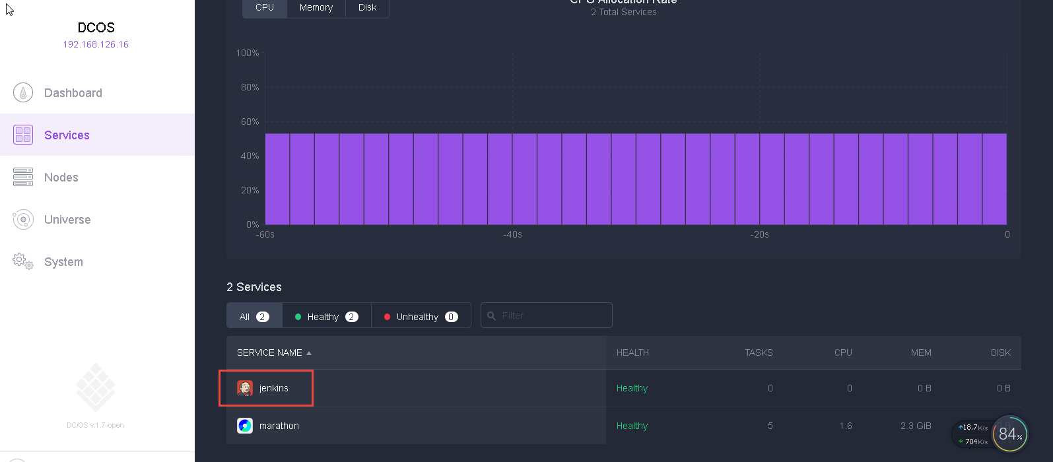Click jenkins memory value 0 B
The height and width of the screenshot is (462, 1053).
pyautogui.click(x=924, y=388)
